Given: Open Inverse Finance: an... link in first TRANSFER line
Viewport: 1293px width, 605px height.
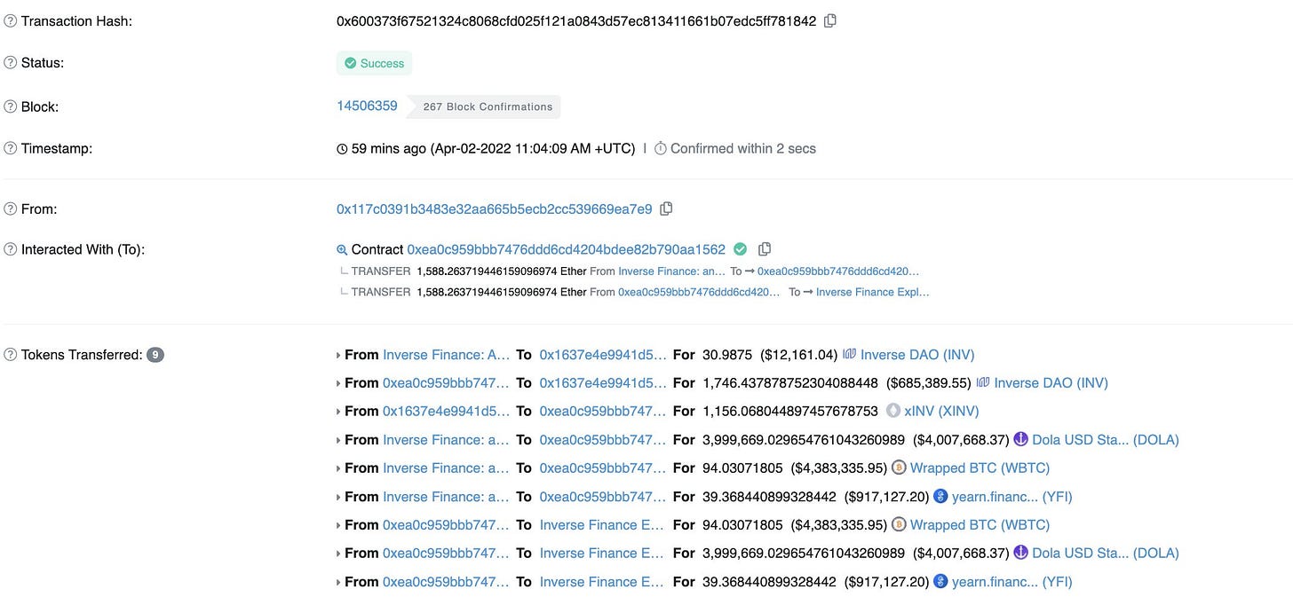Looking at the screenshot, I should pyautogui.click(x=671, y=271).
